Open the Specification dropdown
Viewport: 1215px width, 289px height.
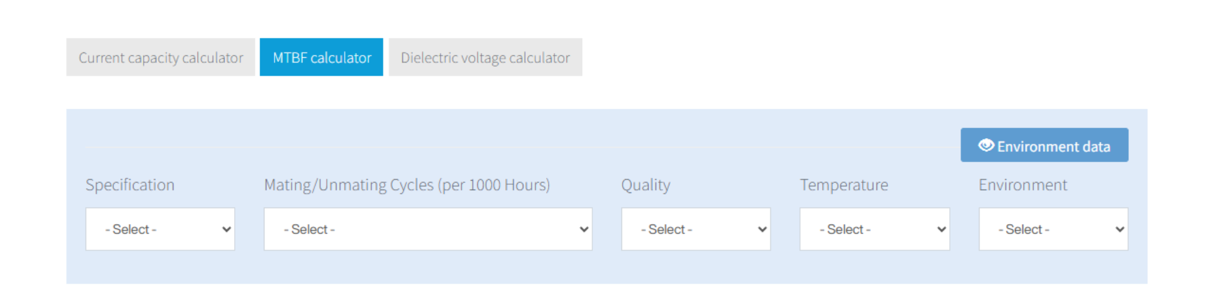click(x=160, y=229)
